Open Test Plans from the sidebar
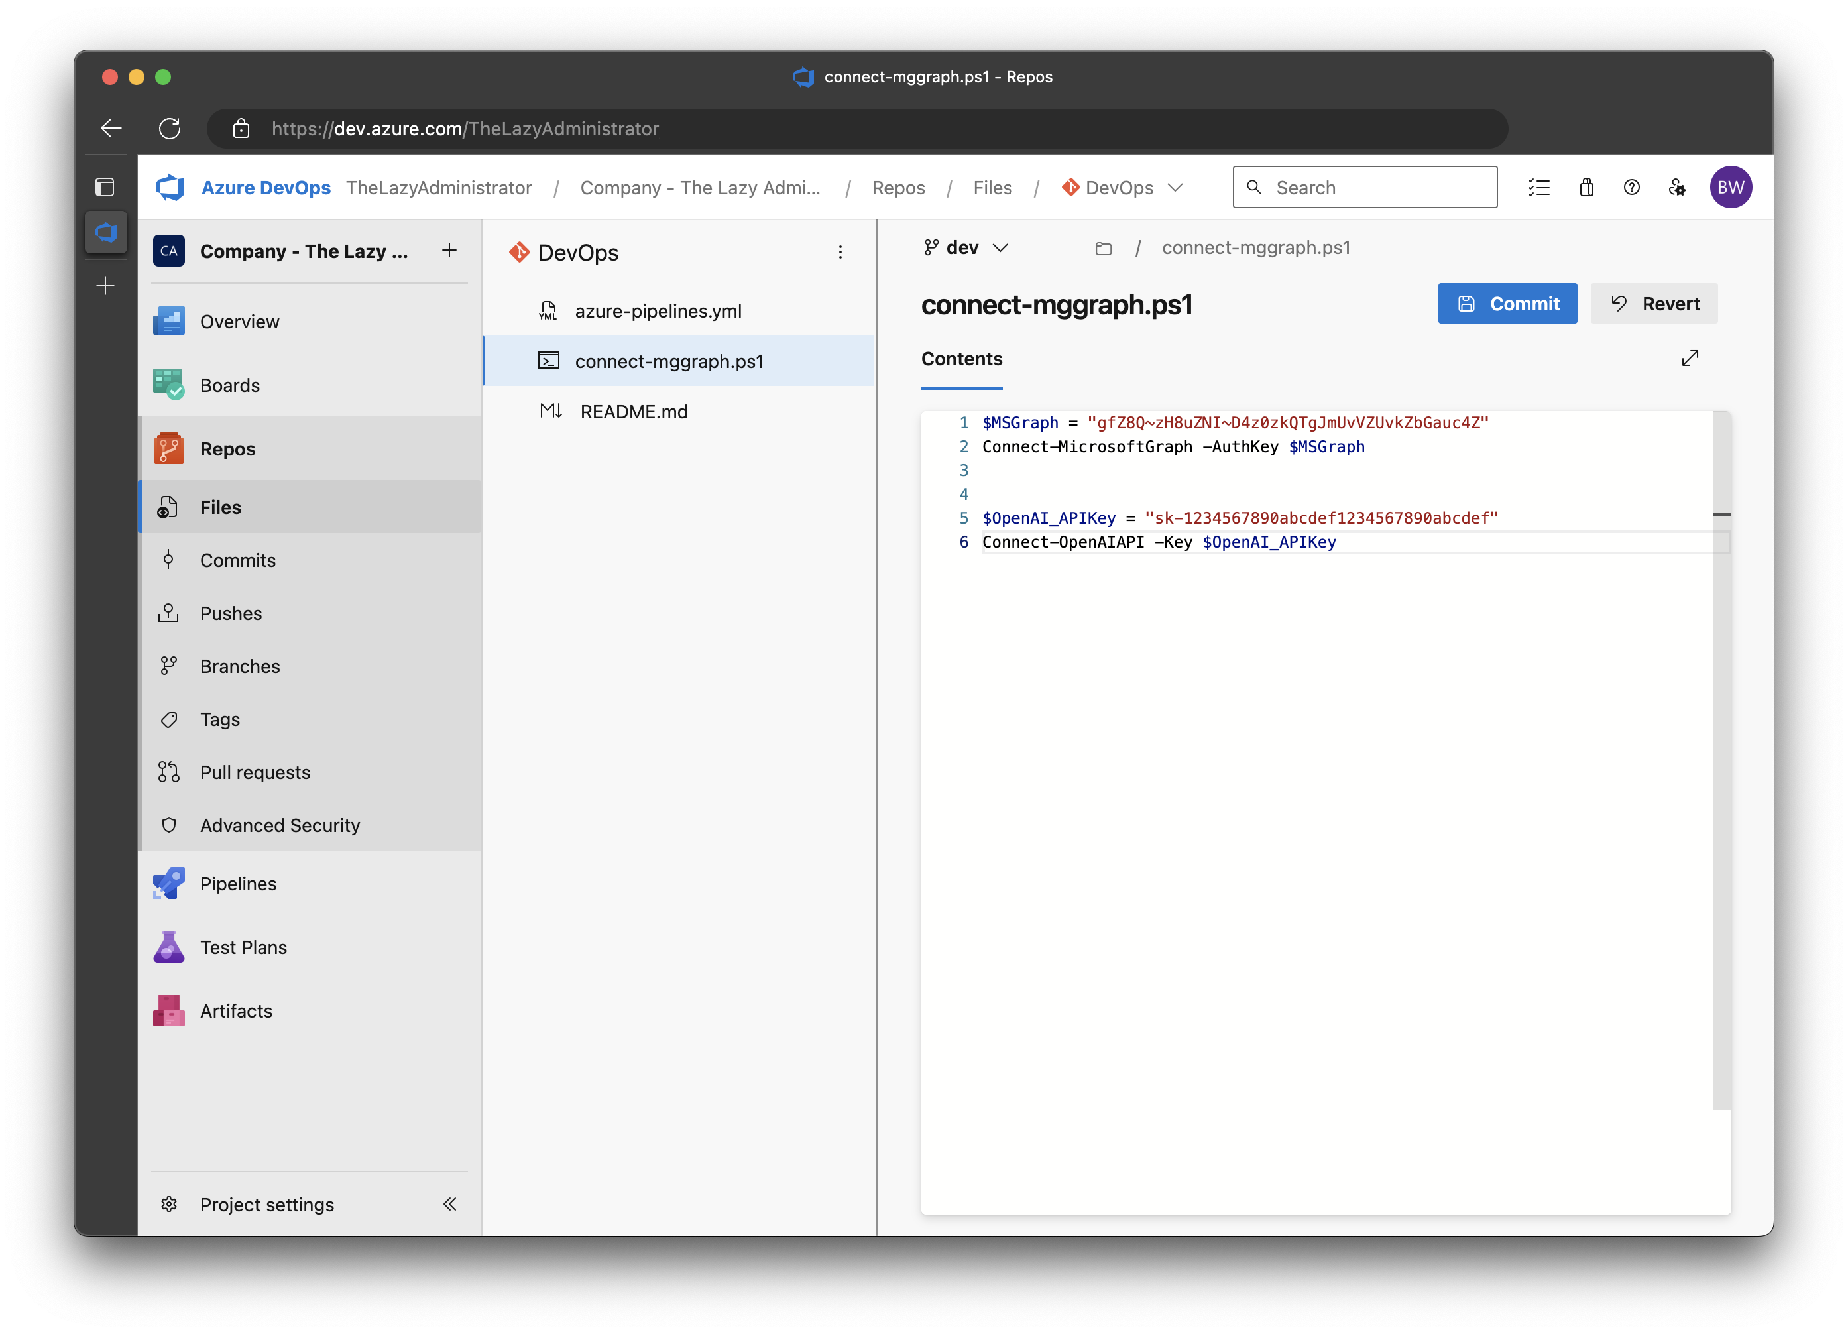Viewport: 1848px width, 1334px height. click(x=310, y=947)
